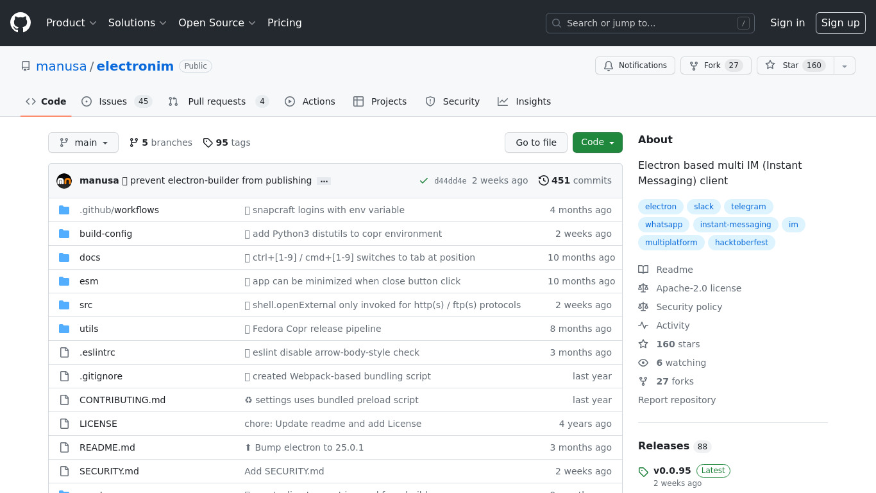This screenshot has width=876, height=493.
Task: Click the LICENSE file icon
Action: (64, 424)
